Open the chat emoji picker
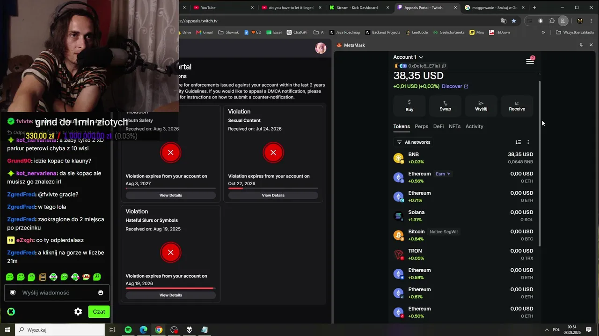 pos(101,293)
